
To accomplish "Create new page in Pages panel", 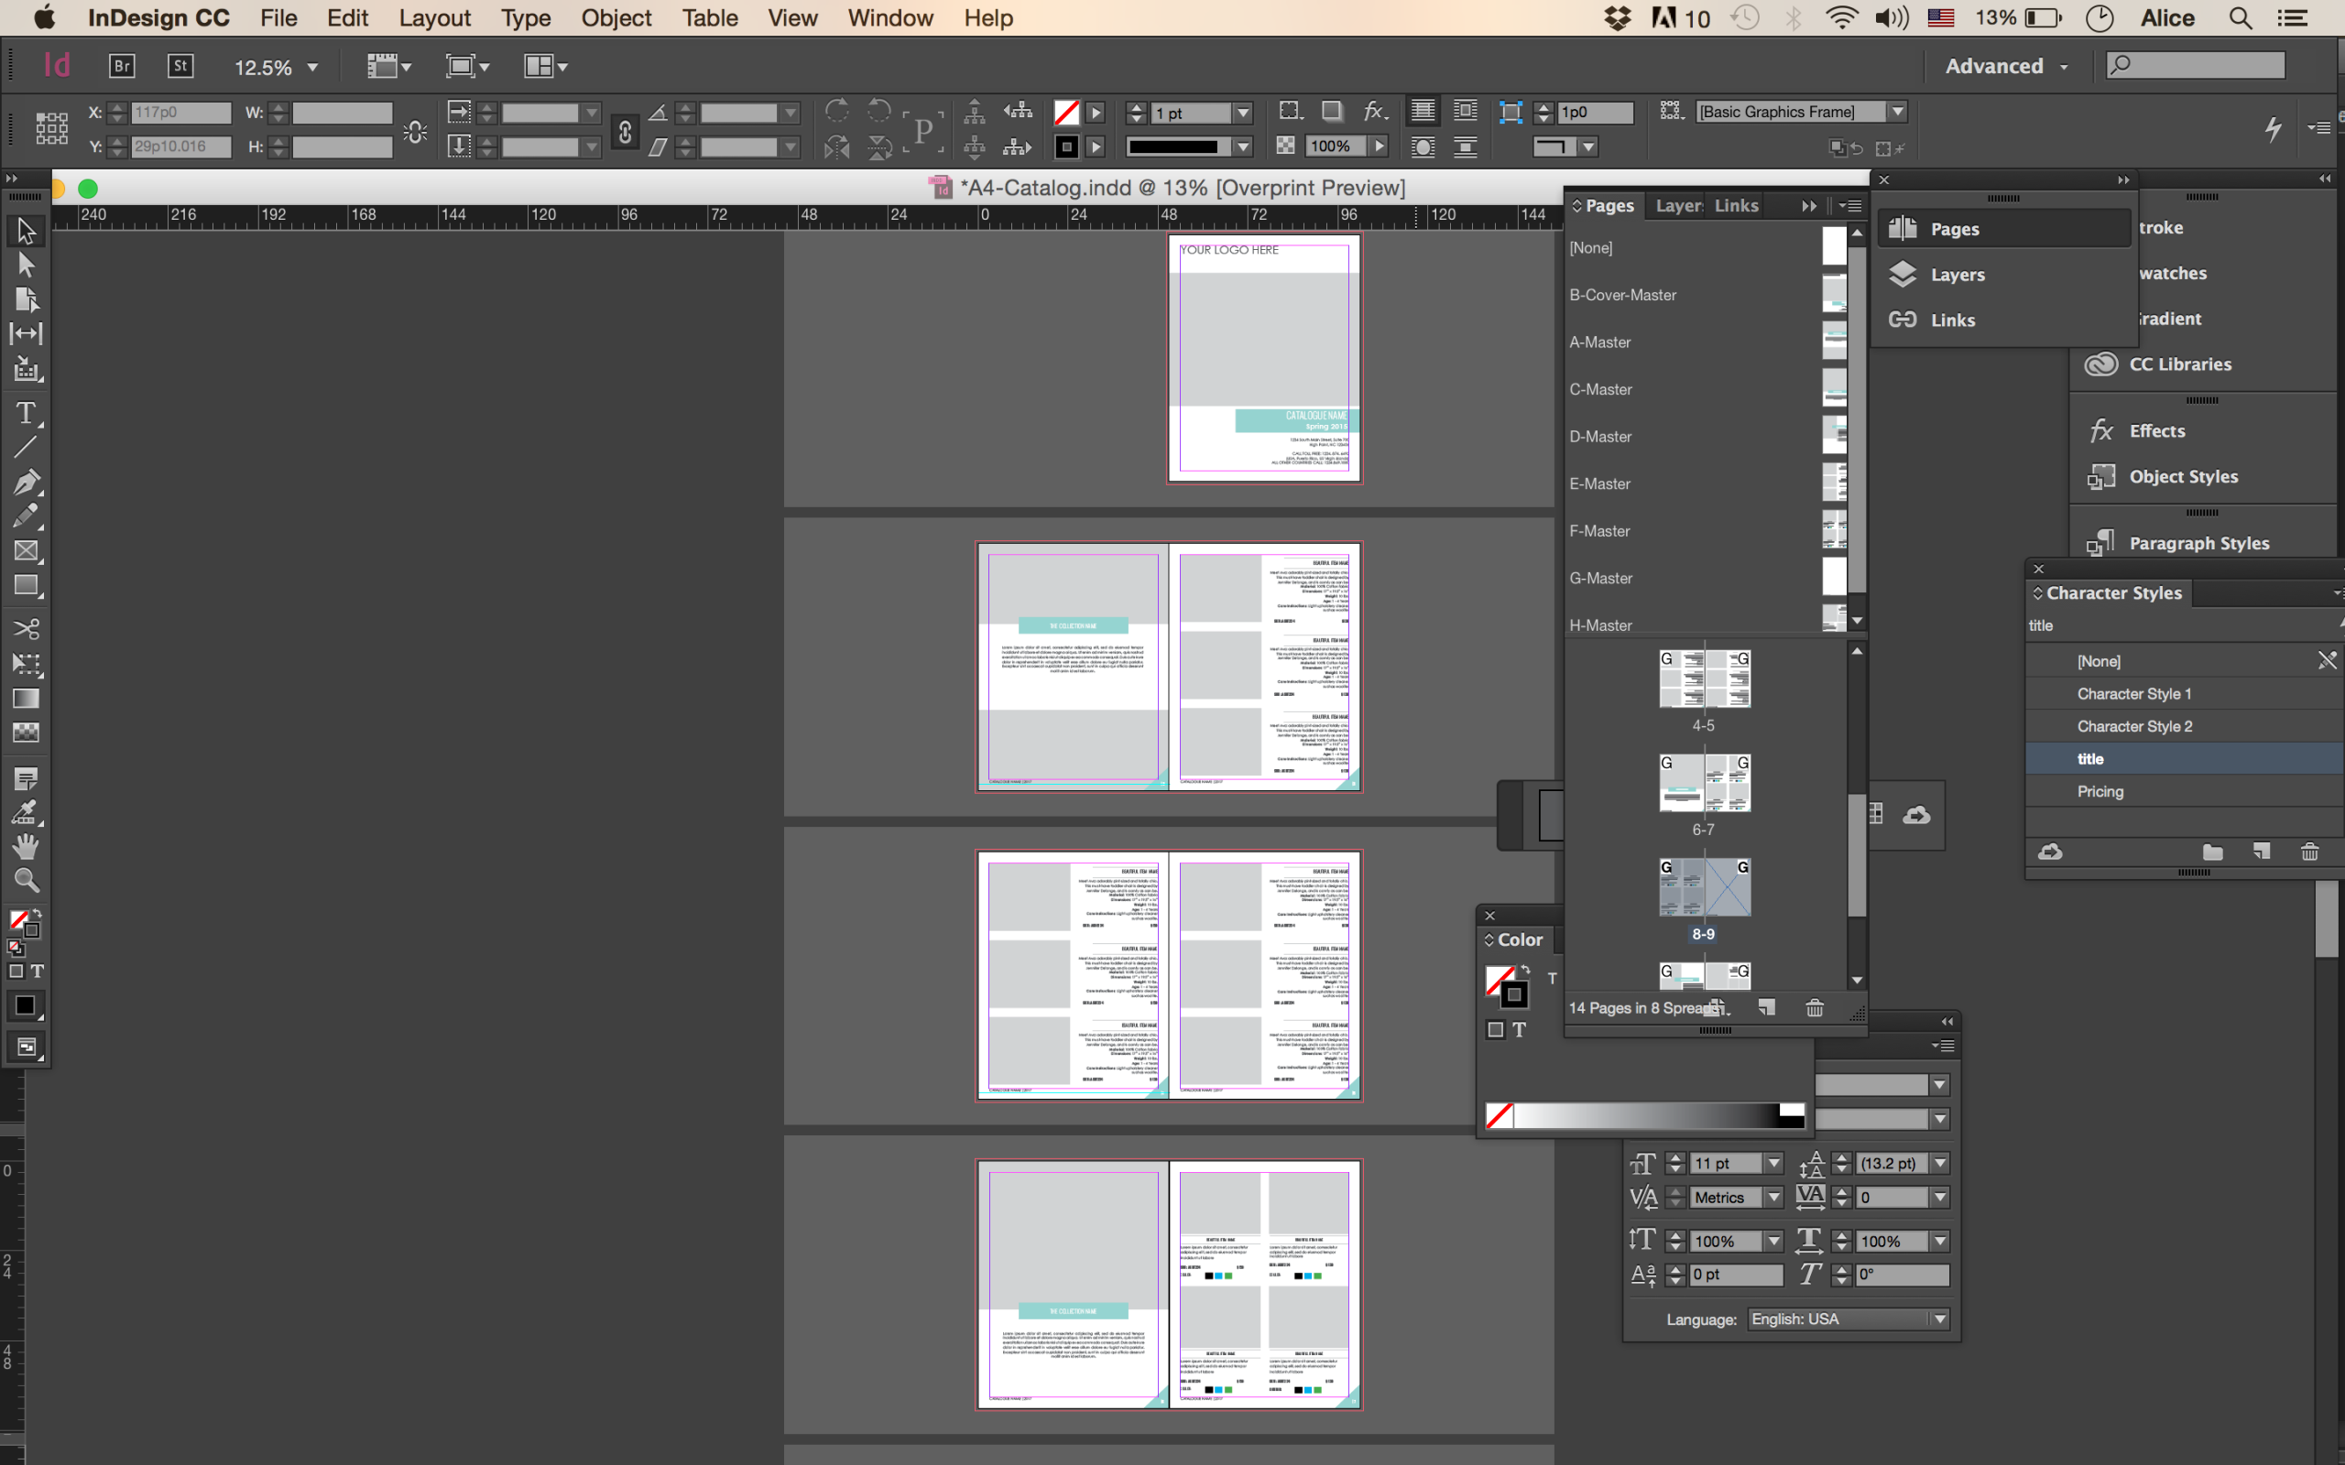I will point(1768,1009).
